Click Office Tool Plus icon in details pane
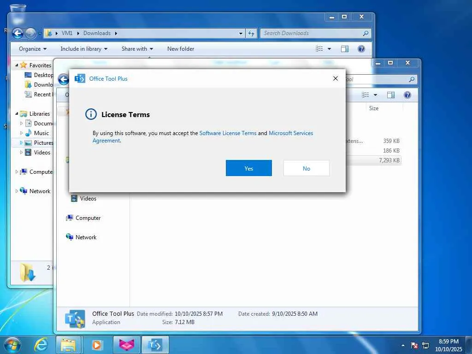Viewport: 472px width, 354px height. tap(75, 319)
